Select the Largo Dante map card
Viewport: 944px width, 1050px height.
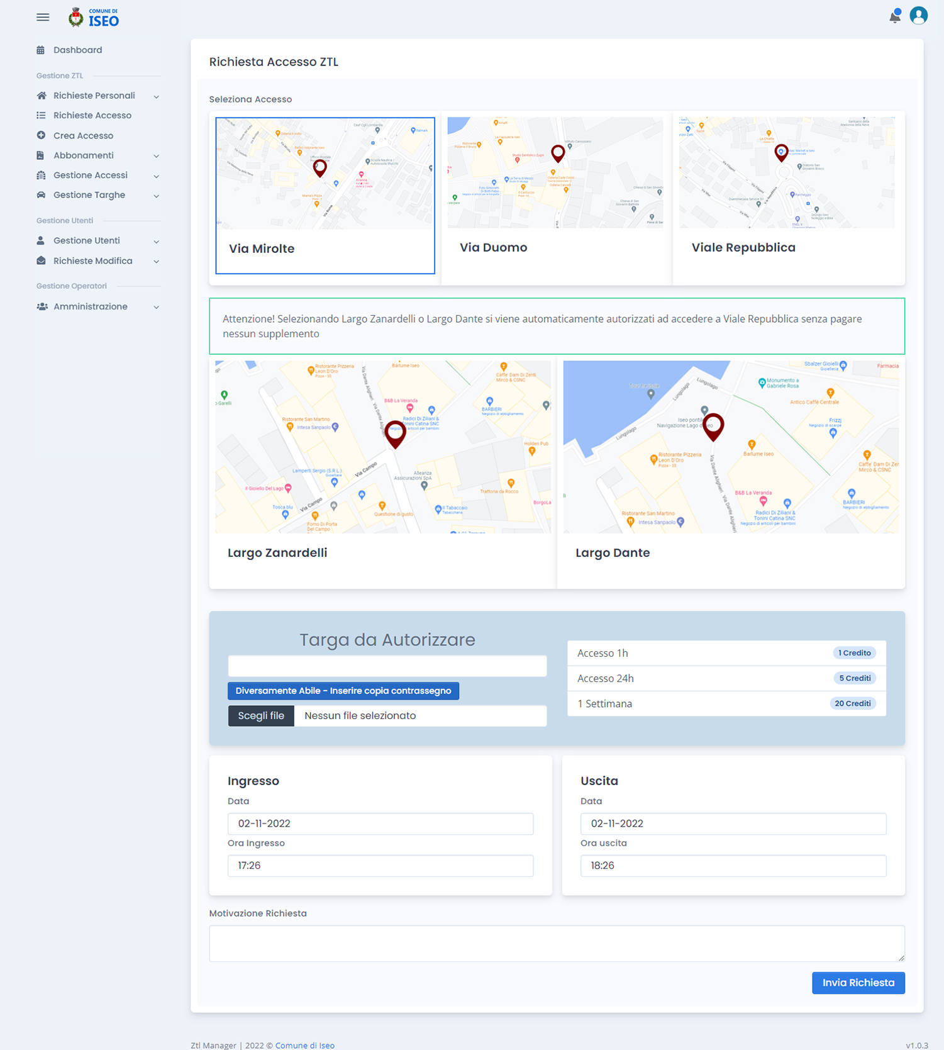click(731, 474)
